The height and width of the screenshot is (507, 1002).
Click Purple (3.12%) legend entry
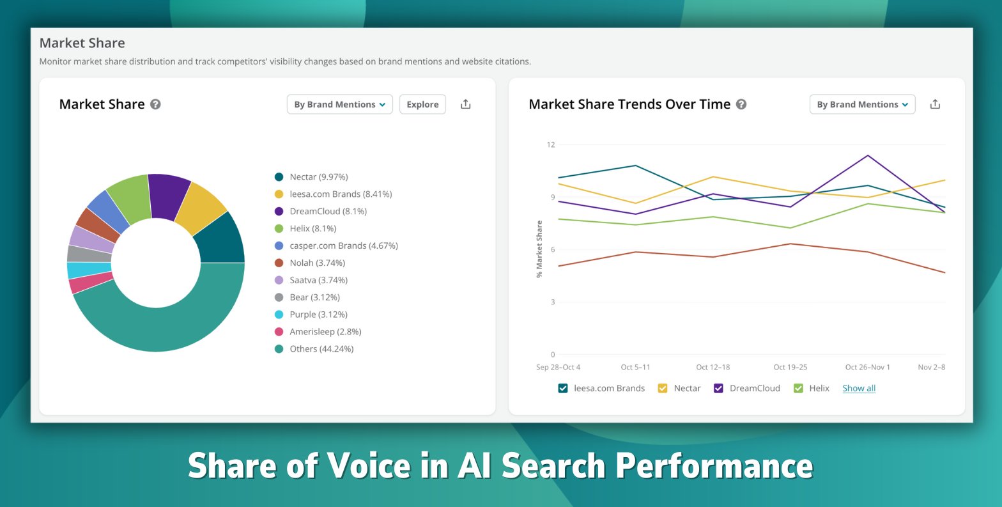(x=311, y=315)
